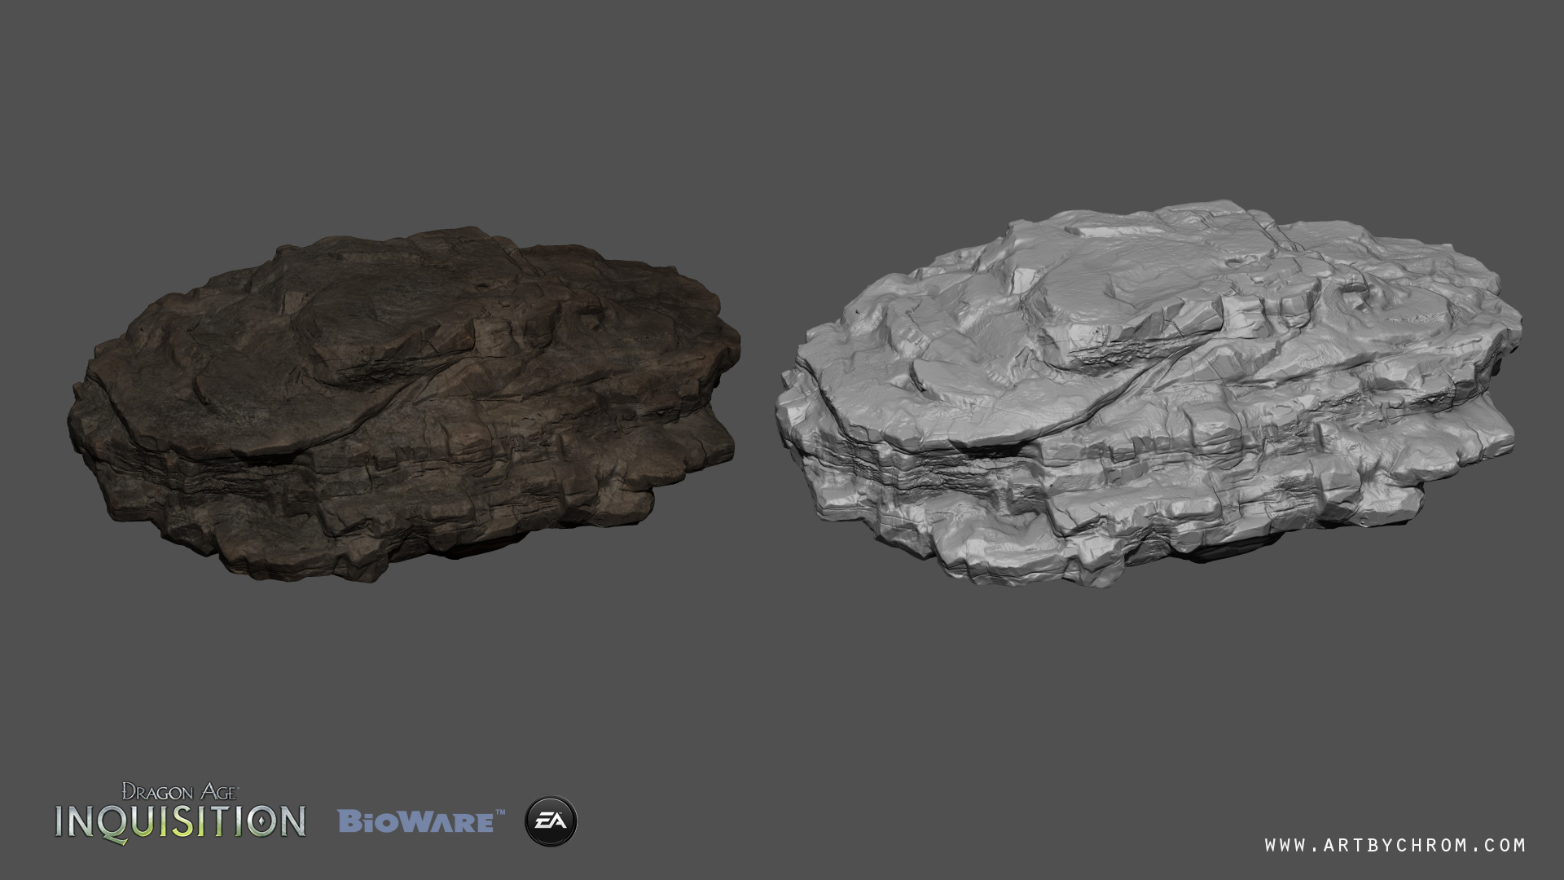This screenshot has width=1564, height=880.
Task: Select the textured brown rock render
Action: [x=403, y=403]
